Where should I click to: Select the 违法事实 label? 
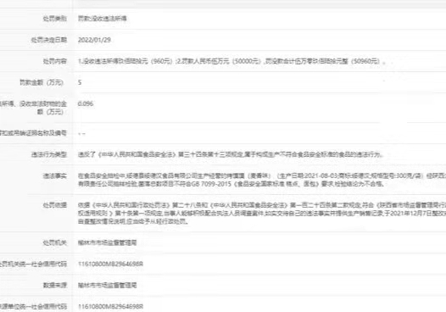click(55, 176)
